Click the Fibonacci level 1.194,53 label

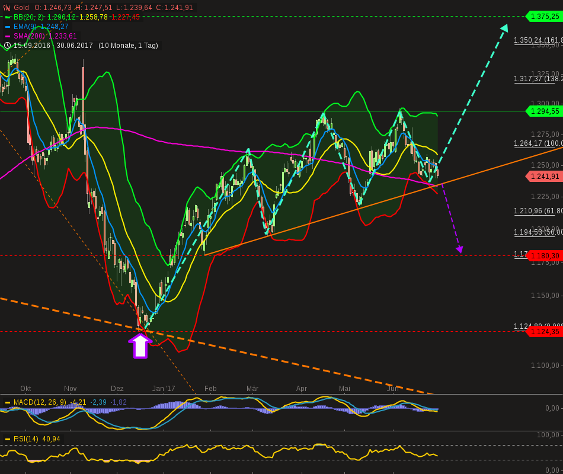pyautogui.click(x=538, y=232)
